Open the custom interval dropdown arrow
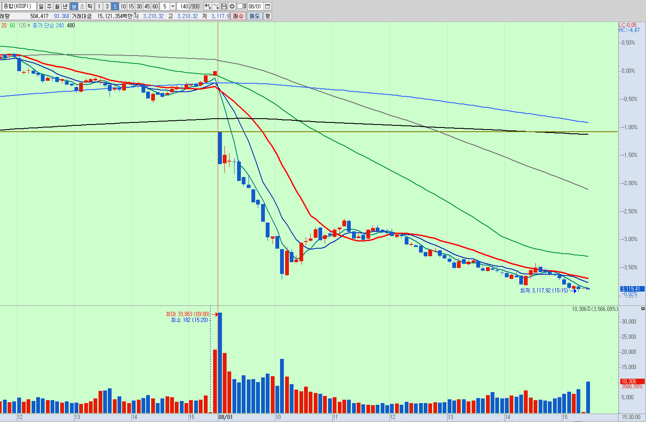This screenshot has width=646, height=422. pyautogui.click(x=173, y=6)
